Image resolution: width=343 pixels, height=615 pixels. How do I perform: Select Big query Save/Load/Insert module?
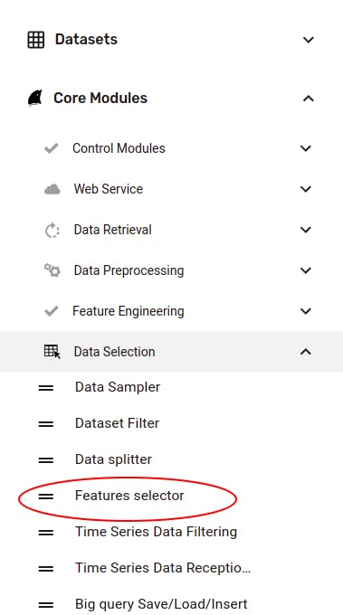[161, 604]
